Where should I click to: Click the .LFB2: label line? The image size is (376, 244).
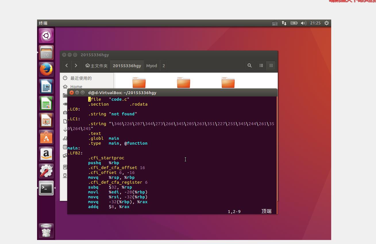click(x=75, y=153)
